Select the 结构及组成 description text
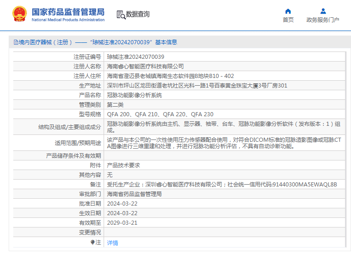Image resolution: width=351 pixels, height=253 pixels. (224, 127)
